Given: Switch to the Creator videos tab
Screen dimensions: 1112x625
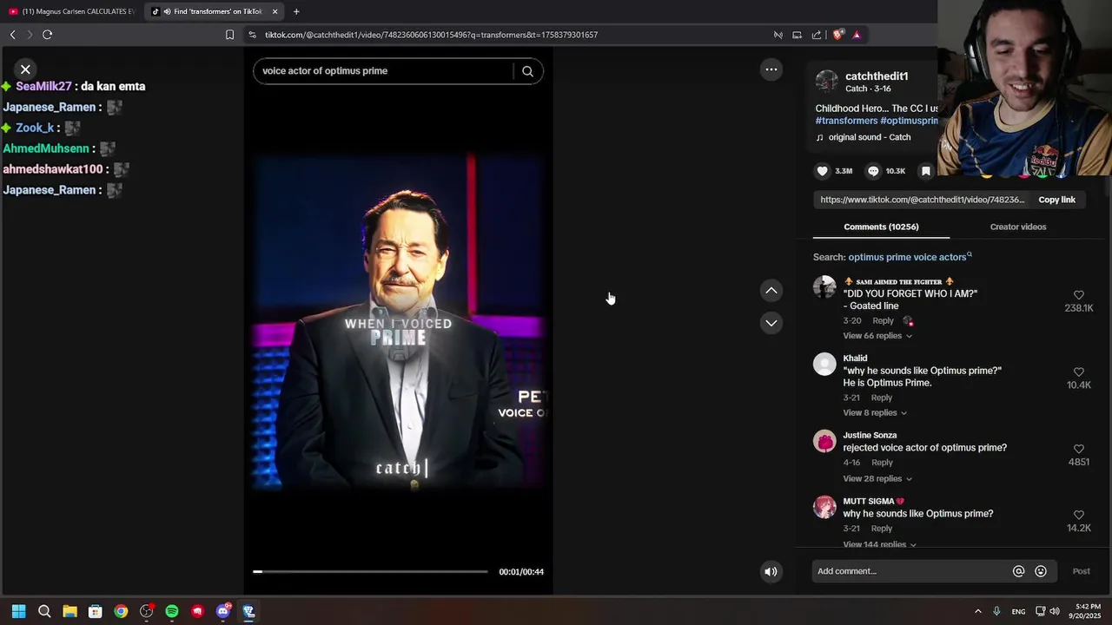Looking at the screenshot, I should tap(1017, 227).
